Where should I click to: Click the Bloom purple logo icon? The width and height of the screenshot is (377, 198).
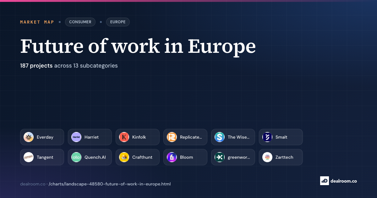172,157
